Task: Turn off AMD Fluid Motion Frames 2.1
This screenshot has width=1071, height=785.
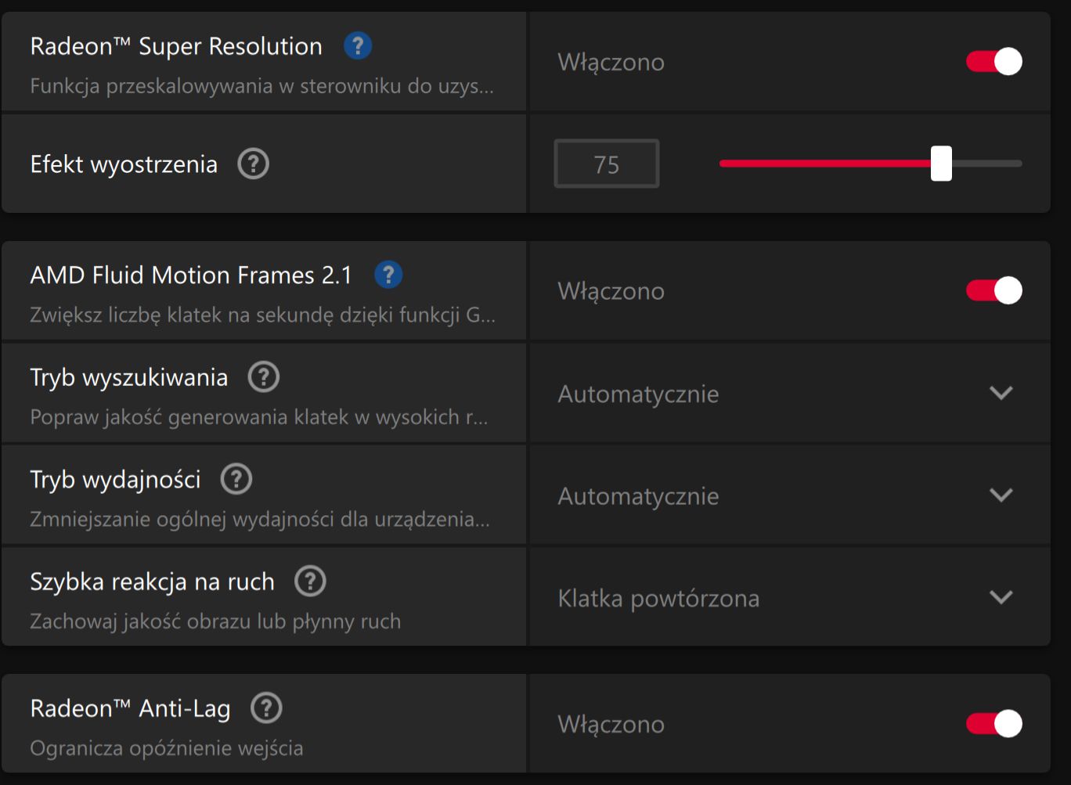Action: coord(994,290)
